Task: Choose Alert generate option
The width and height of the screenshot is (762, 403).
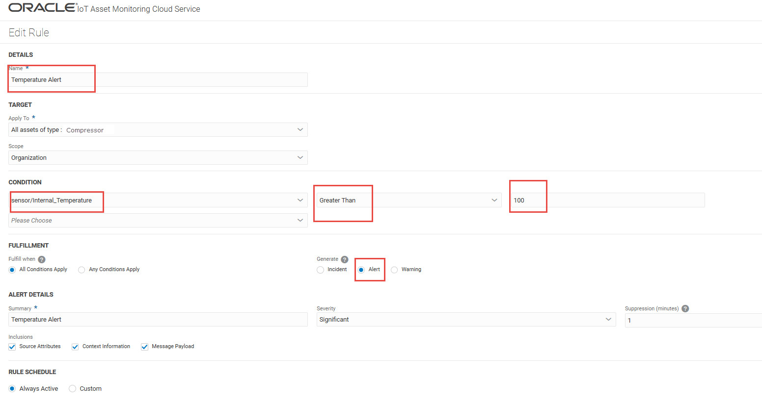Action: click(361, 270)
